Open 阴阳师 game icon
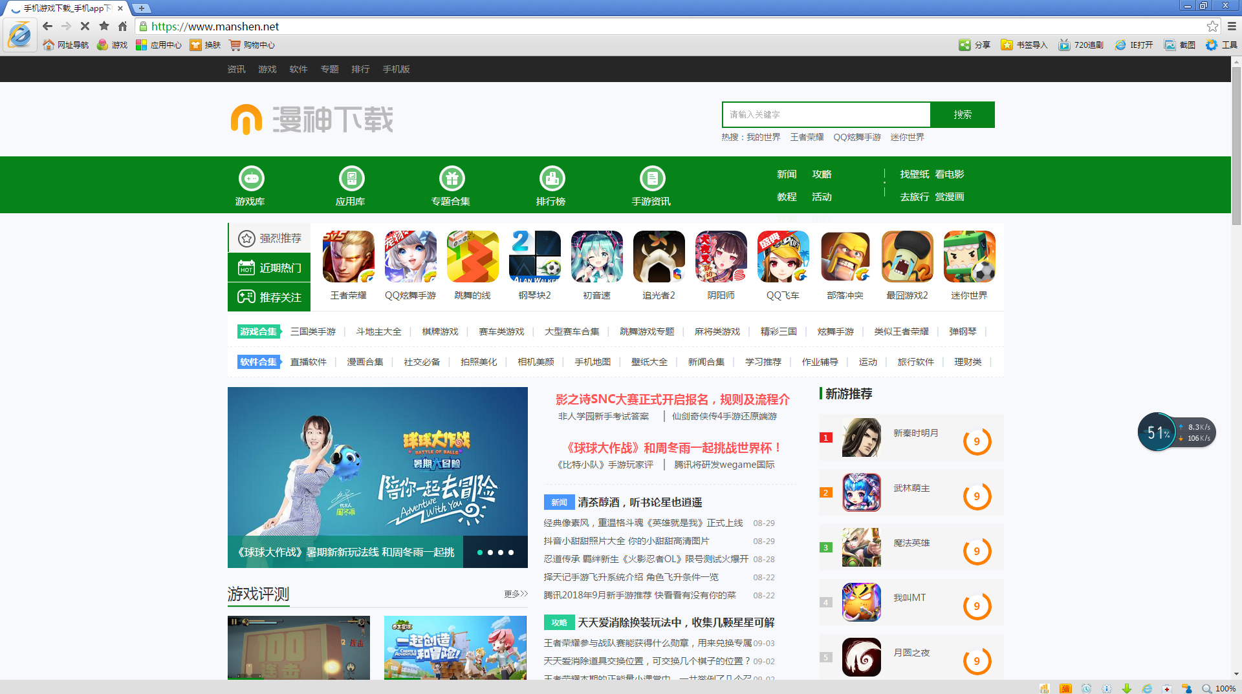This screenshot has height=694, width=1242. (x=721, y=257)
